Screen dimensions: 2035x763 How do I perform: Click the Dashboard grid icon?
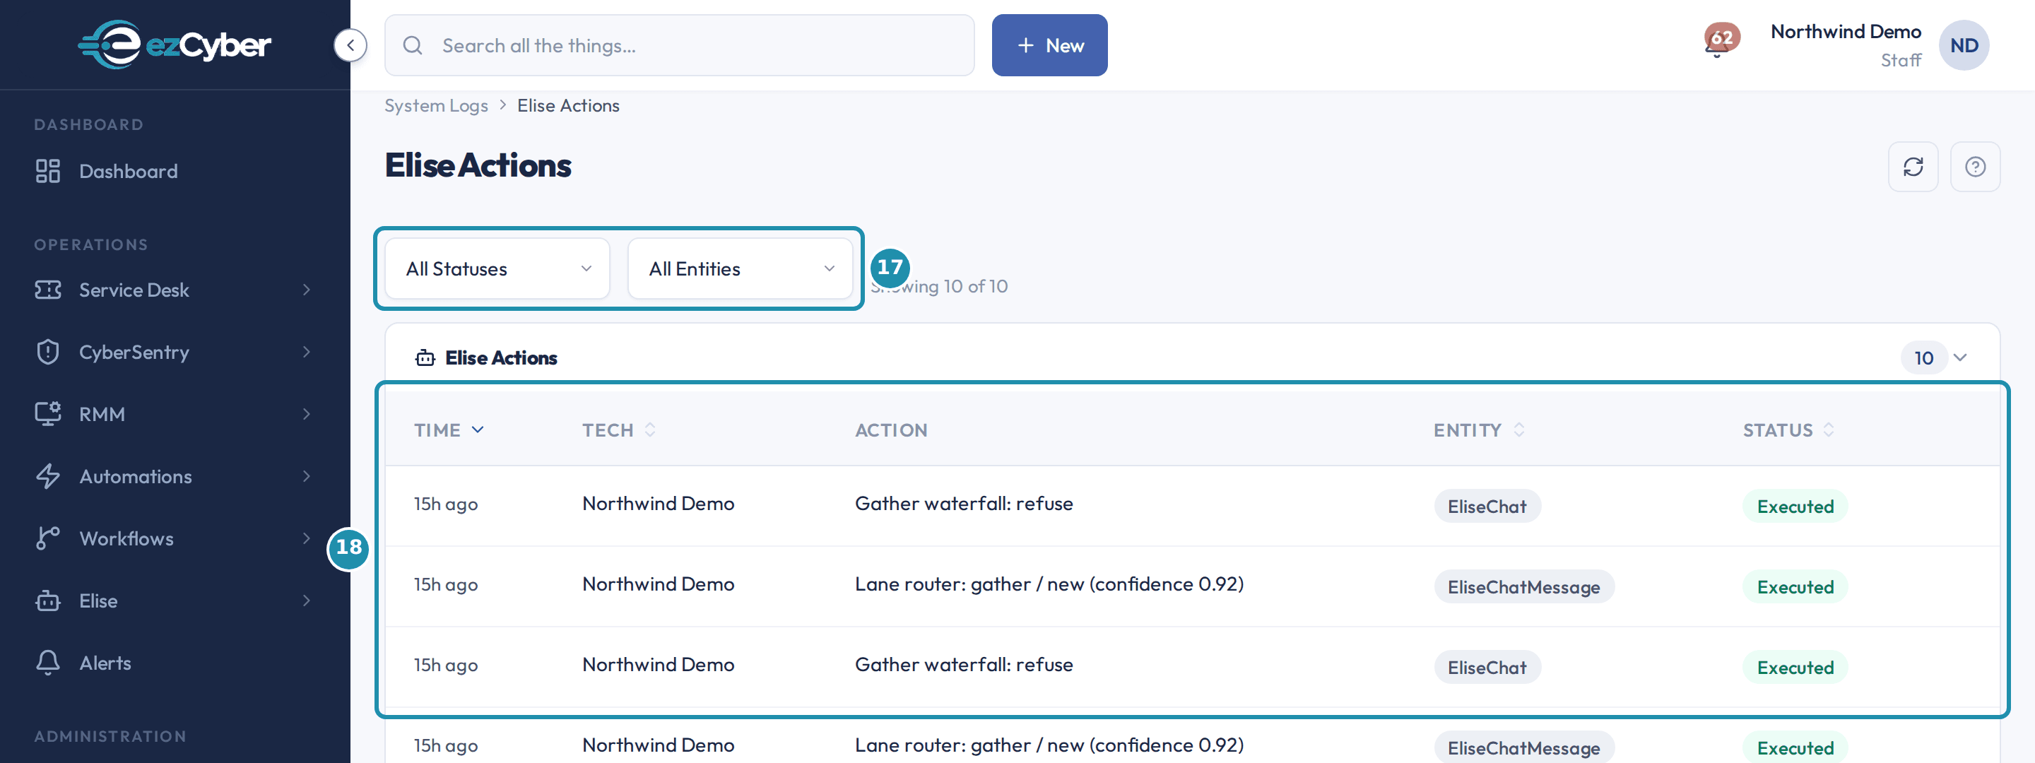pyautogui.click(x=47, y=170)
